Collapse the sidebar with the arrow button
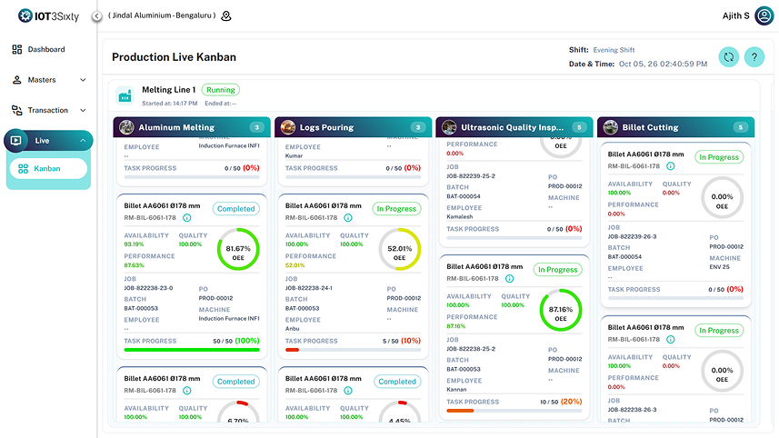The image size is (779, 438). (x=97, y=16)
